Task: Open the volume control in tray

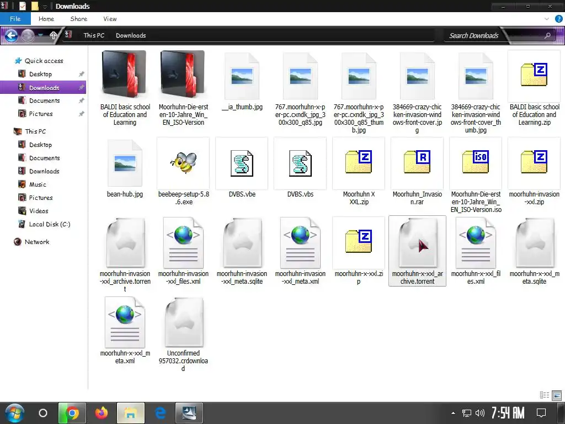Action: pyautogui.click(x=479, y=413)
